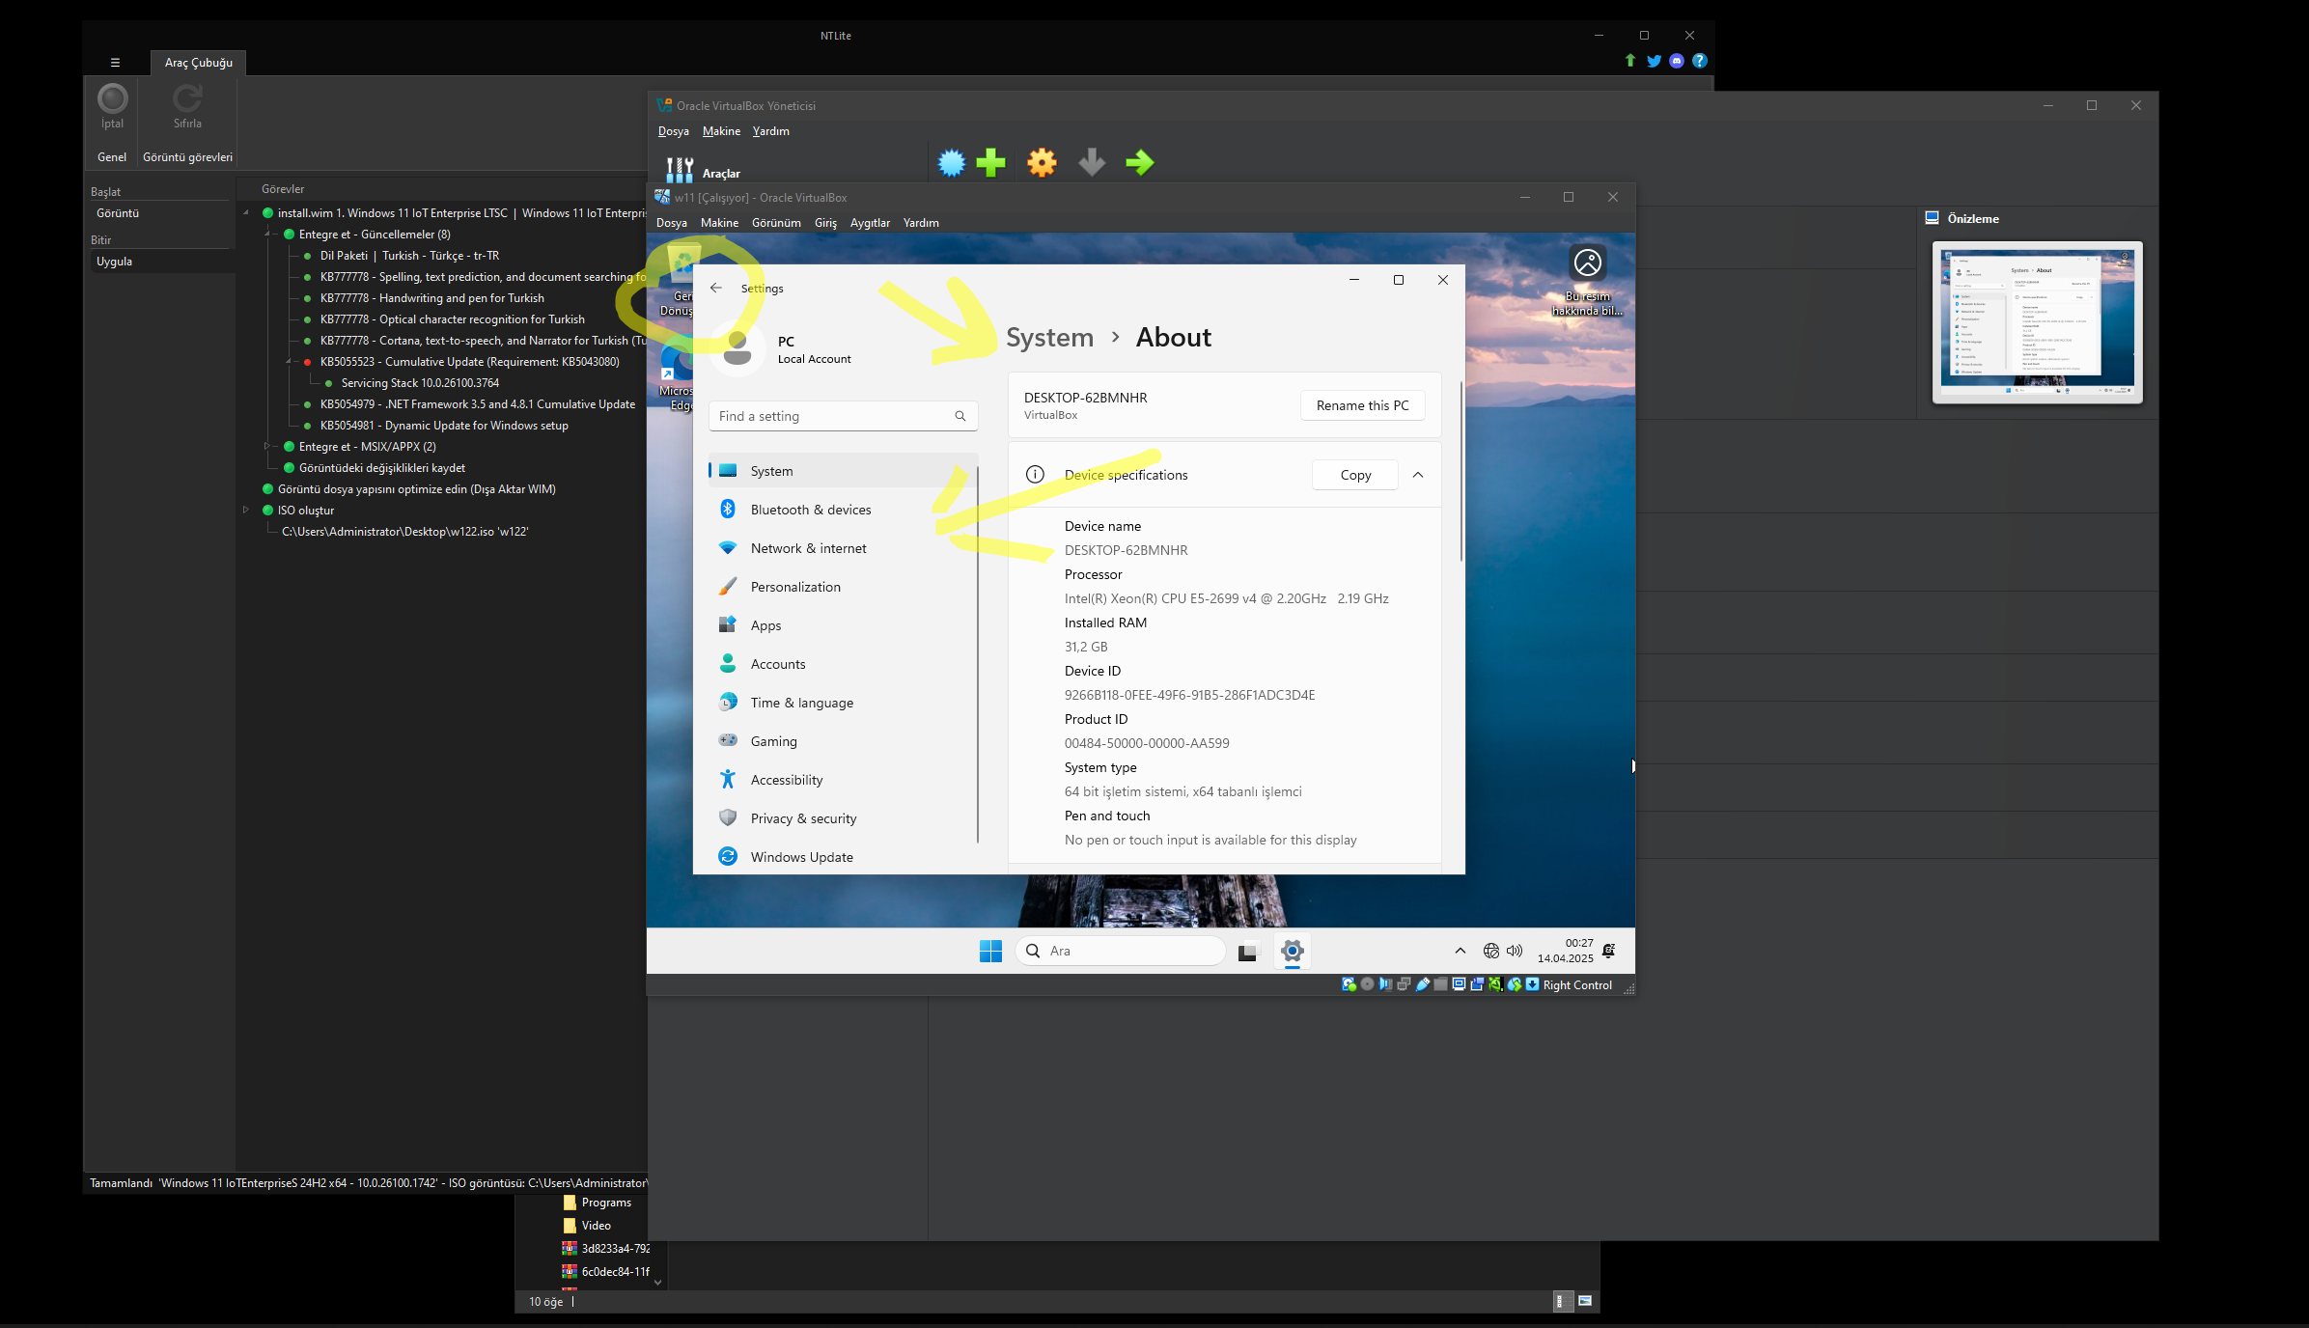Click the 'Bu resim hakkında' desktop icon
This screenshot has height=1328, width=2309.
click(x=1587, y=280)
